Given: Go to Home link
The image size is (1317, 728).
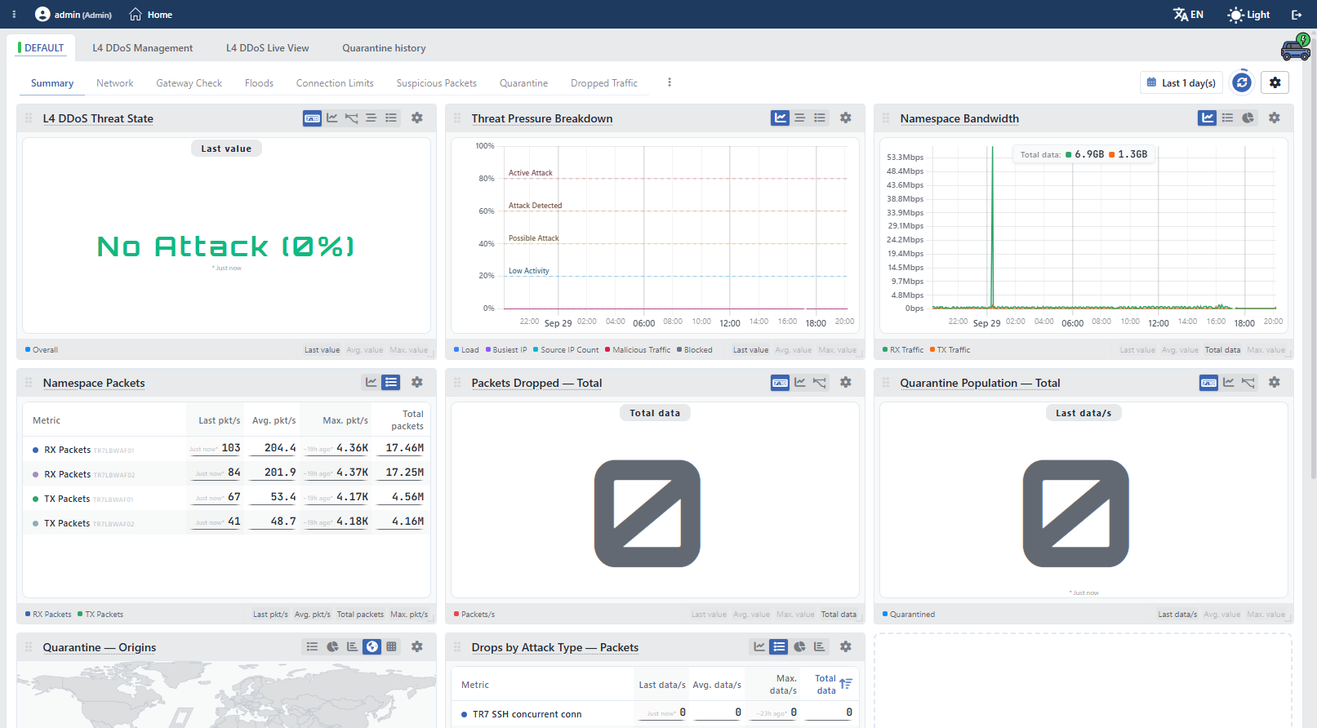Looking at the screenshot, I should pos(151,15).
